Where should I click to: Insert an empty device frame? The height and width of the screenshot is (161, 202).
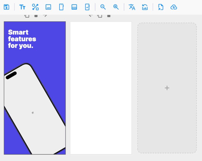(x=61, y=7)
